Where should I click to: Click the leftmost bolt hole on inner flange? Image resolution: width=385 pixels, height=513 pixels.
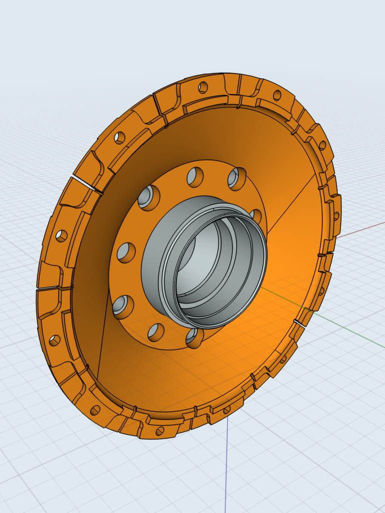125,251
